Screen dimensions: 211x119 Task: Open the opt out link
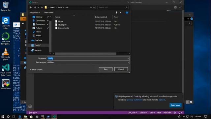[162, 100]
